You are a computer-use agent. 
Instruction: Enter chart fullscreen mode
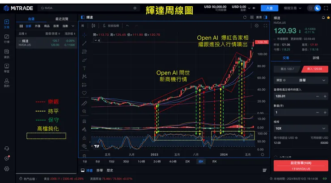pos(265,26)
